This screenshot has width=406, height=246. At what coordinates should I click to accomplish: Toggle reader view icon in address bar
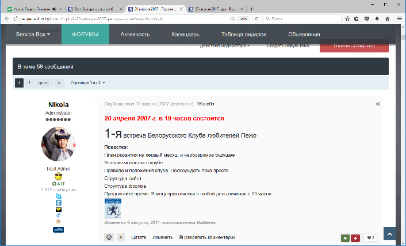coord(233,18)
